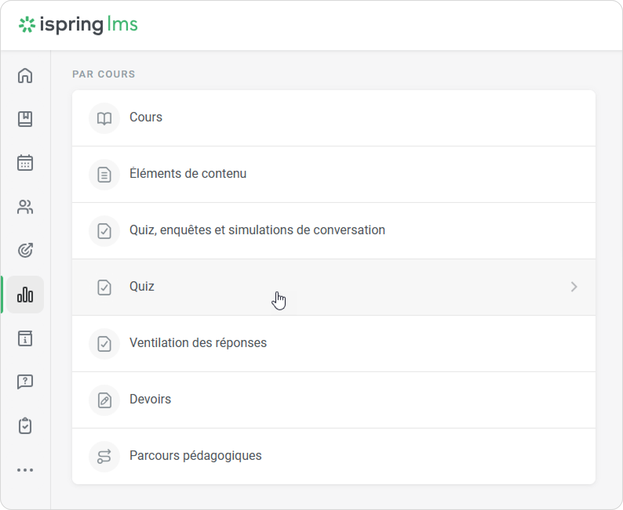Click the target goals sidebar icon
This screenshot has width=623, height=510.
click(x=25, y=251)
